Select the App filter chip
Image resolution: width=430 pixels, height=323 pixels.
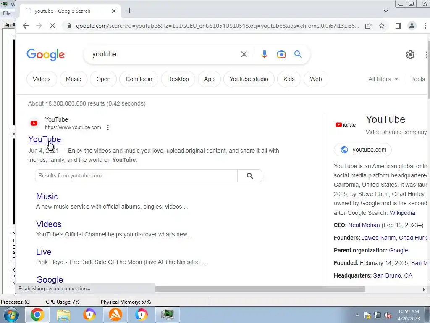[x=209, y=79]
